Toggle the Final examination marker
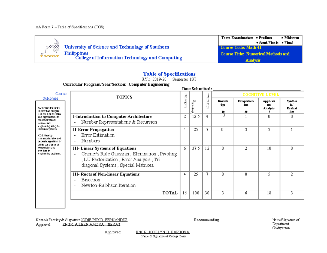327x253 pixels. [x=283, y=43]
